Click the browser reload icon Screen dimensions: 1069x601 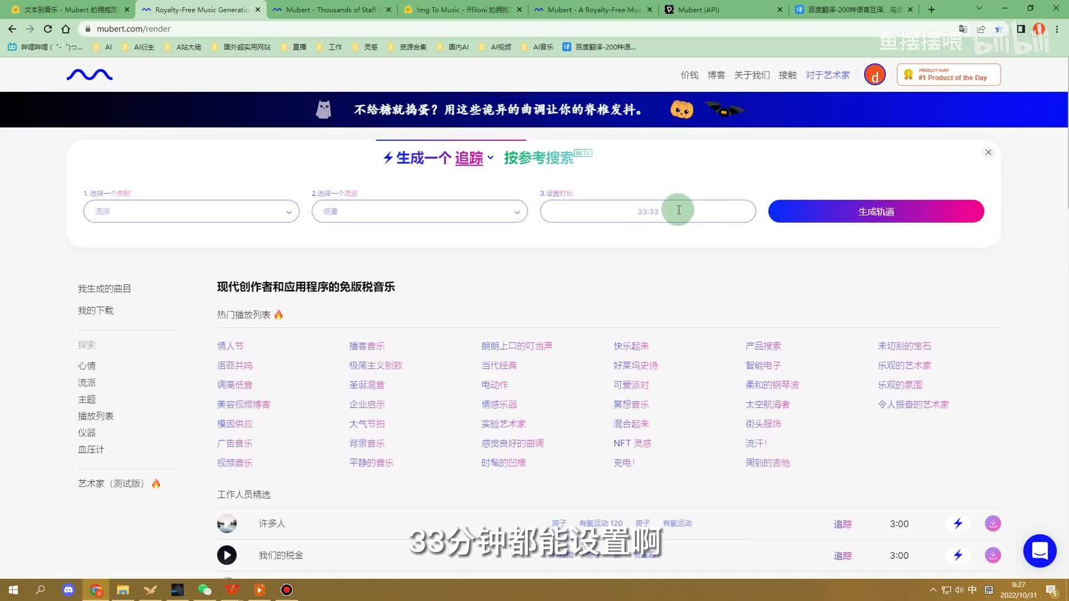pos(48,29)
